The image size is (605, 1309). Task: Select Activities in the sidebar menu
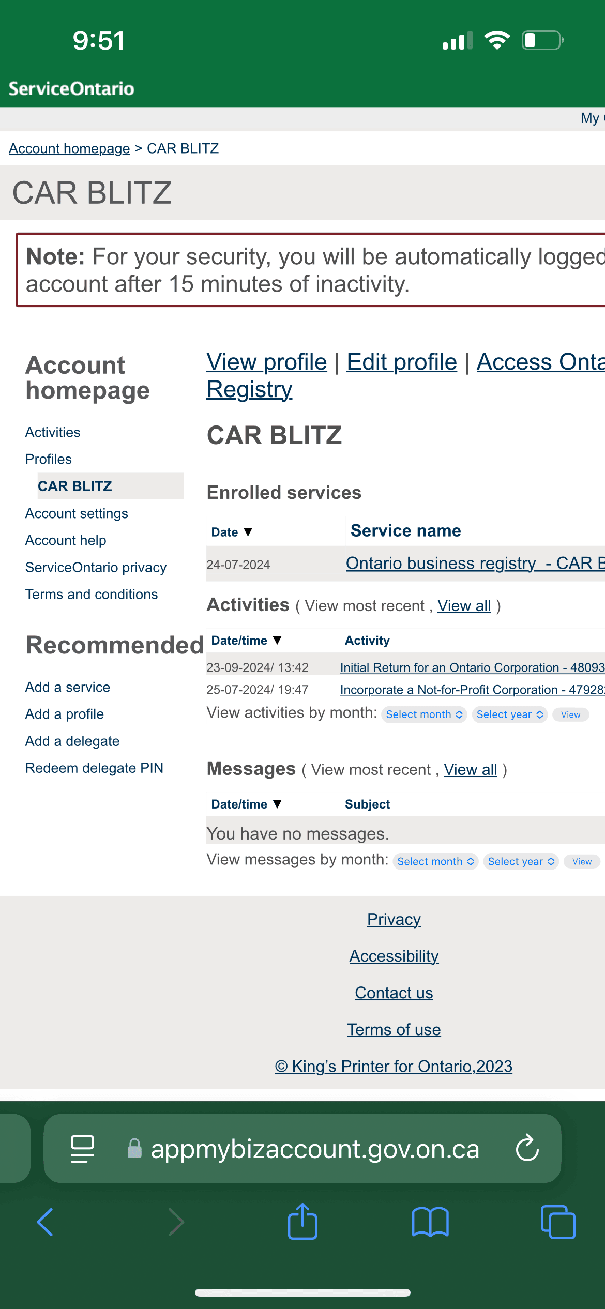click(x=53, y=432)
